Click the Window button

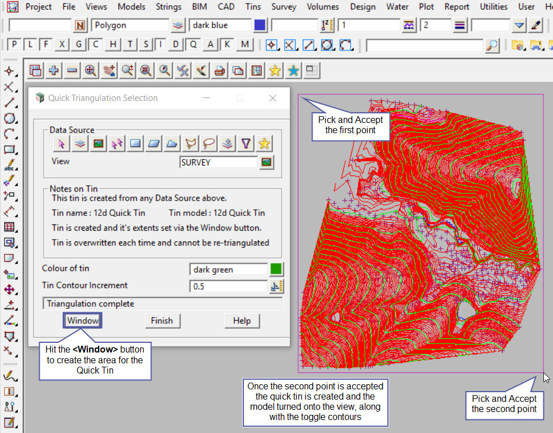pyautogui.click(x=83, y=320)
